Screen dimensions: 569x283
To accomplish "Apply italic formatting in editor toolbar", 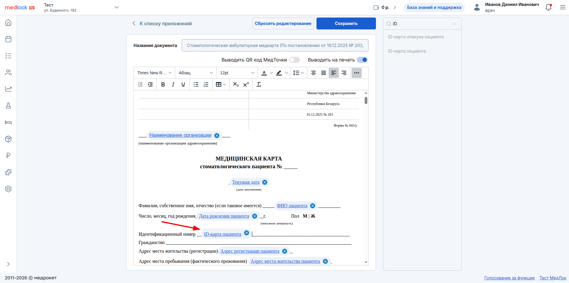I will pyautogui.click(x=173, y=85).
